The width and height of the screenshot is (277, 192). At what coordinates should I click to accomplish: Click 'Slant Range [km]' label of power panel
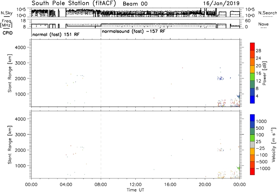coord(10,73)
